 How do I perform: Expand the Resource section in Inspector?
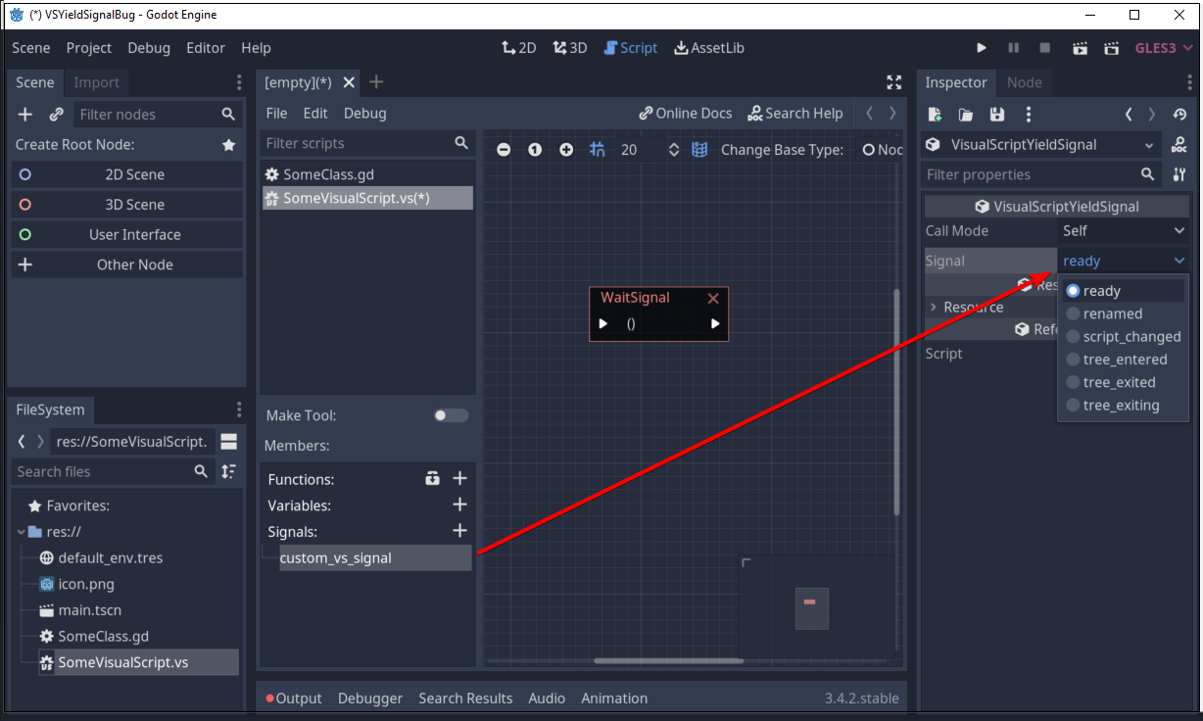point(932,307)
